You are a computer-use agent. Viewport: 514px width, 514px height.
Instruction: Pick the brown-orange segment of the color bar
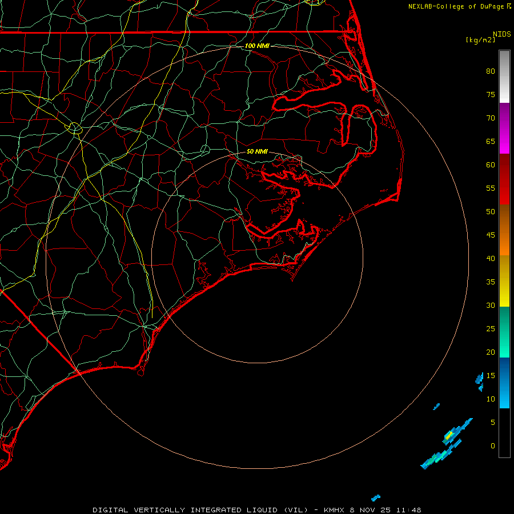(504, 230)
